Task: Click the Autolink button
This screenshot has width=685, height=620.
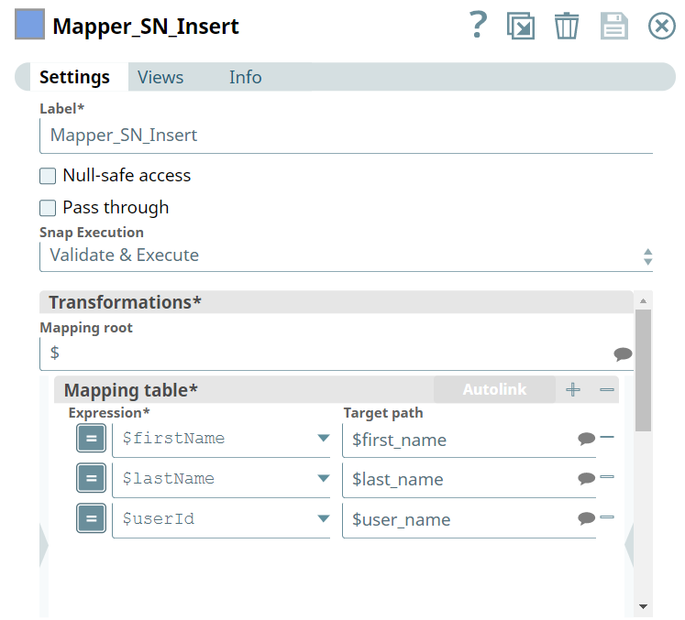Action: [x=494, y=389]
